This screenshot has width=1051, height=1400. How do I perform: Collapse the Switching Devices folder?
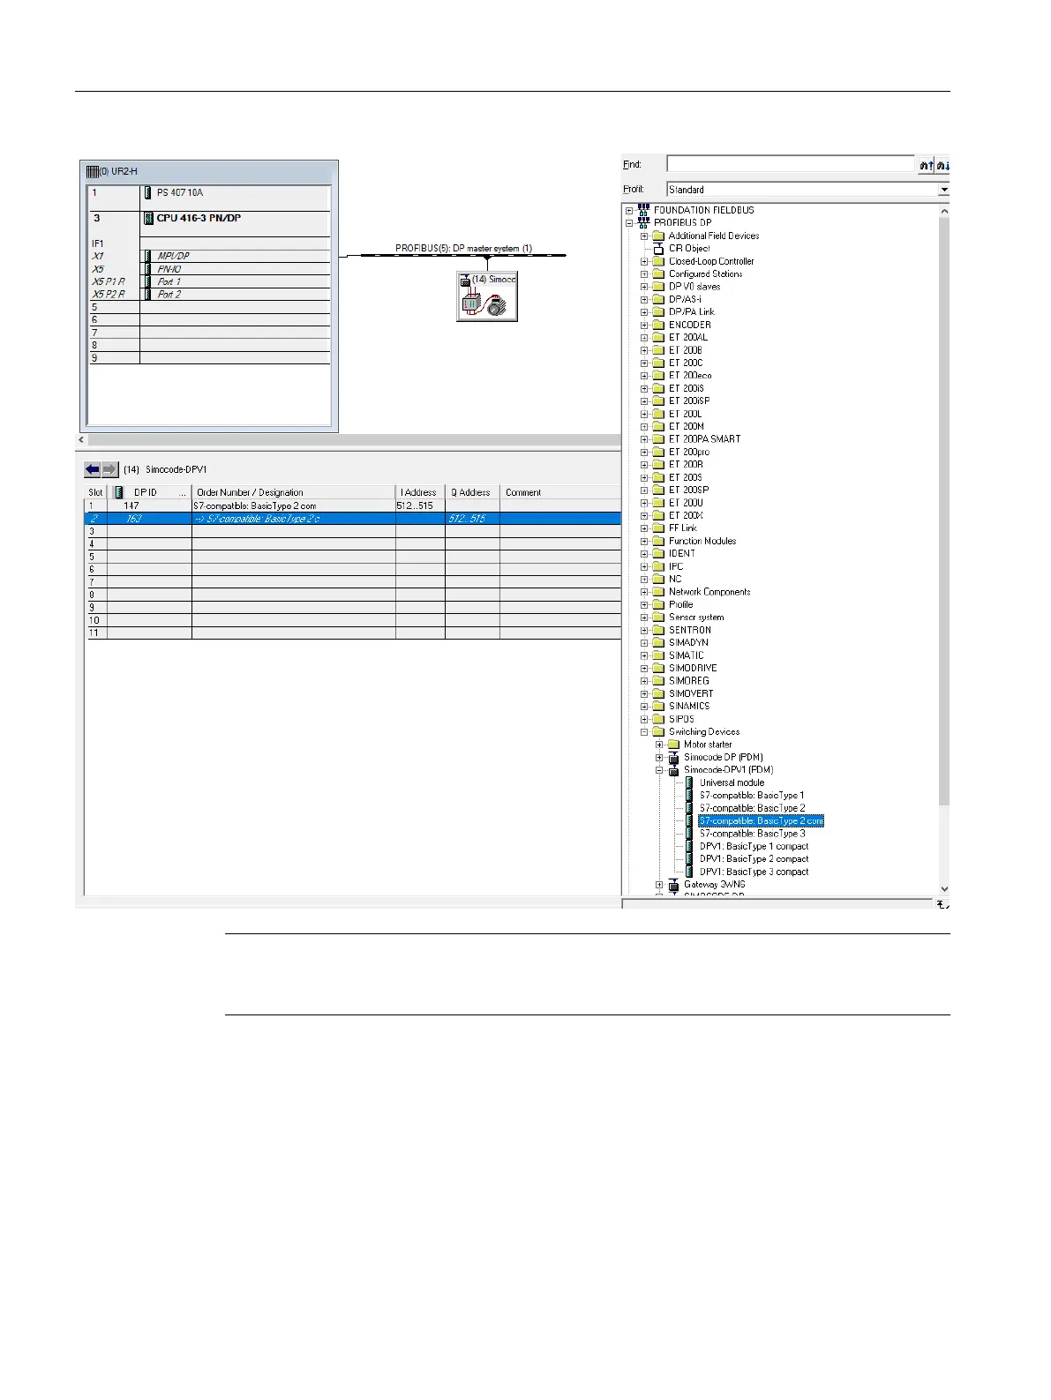(x=644, y=731)
